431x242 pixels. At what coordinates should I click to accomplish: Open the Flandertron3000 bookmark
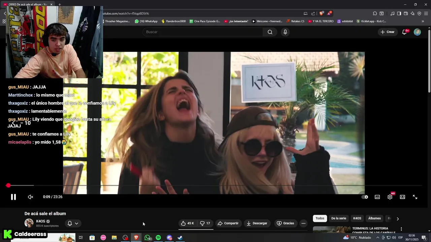[173, 21]
